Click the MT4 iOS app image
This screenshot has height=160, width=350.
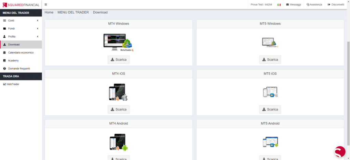[119, 92]
